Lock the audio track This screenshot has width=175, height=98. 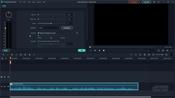point(5,87)
